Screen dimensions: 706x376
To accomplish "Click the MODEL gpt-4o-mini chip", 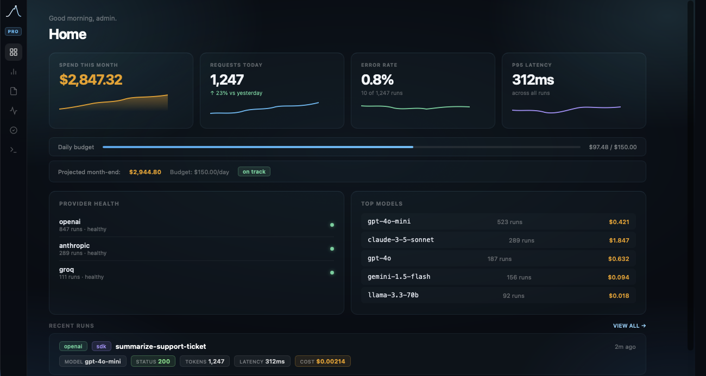I will pyautogui.click(x=93, y=361).
